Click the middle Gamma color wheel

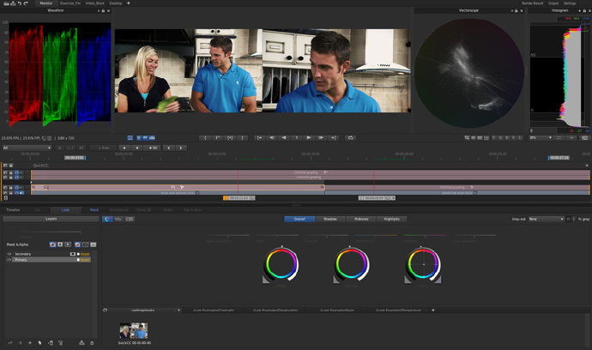[x=352, y=264]
